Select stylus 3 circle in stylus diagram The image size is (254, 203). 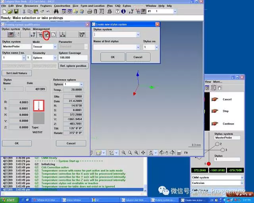tap(223, 150)
